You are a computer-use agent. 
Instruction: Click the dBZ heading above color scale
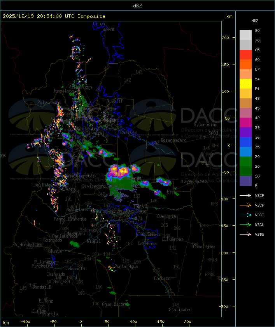[x=255, y=21]
